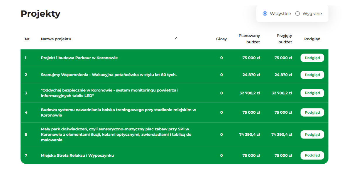Open Podgląd for Oddychaj bezpiecznie project
The width and height of the screenshot is (352, 173).
pyautogui.click(x=312, y=93)
